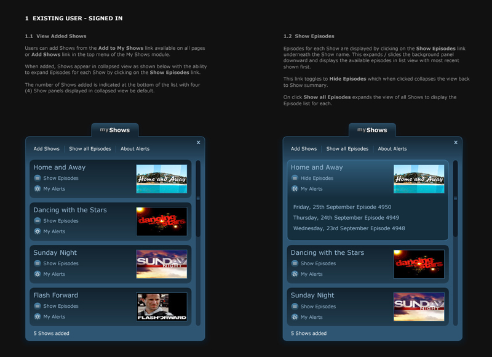Click the Hide Episodes icon in the right panel

click(x=295, y=177)
